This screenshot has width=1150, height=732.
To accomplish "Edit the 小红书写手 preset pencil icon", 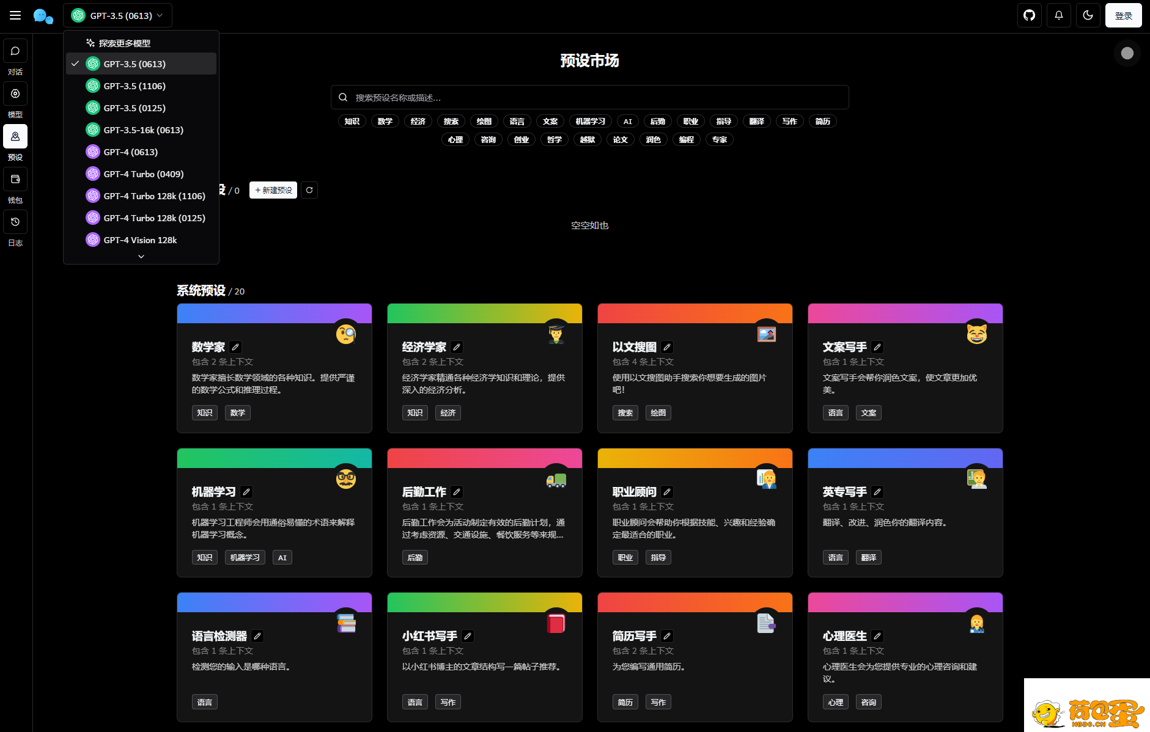I will pyautogui.click(x=468, y=636).
